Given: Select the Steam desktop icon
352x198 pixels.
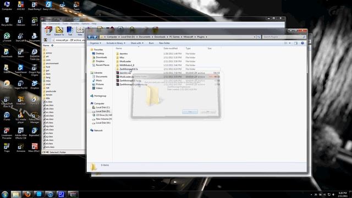Looking at the screenshot, I should pos(21,53).
